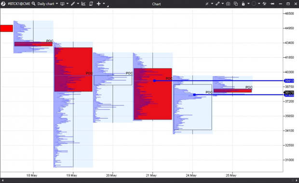
Task: Select the lower blue horizontal line start point
Action: point(194,95)
